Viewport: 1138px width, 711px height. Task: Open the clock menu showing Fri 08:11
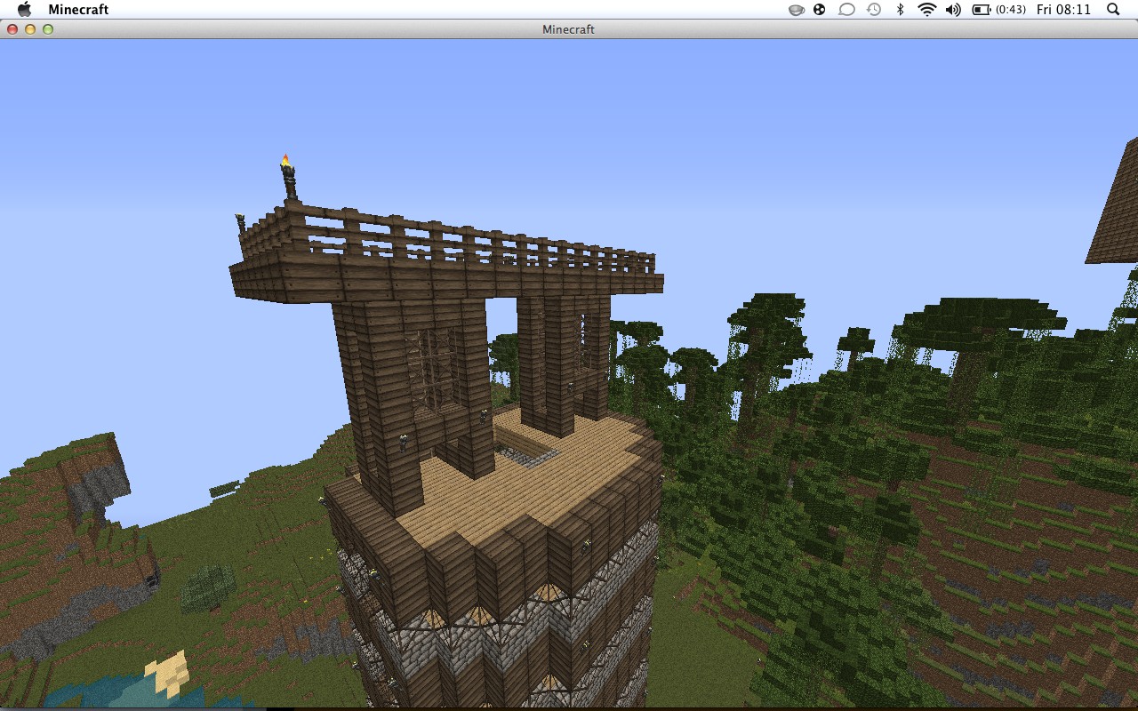1063,10
